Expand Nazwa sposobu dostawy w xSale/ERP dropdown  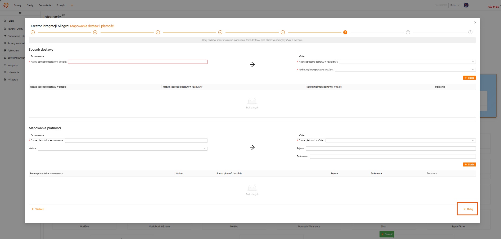coord(407,62)
